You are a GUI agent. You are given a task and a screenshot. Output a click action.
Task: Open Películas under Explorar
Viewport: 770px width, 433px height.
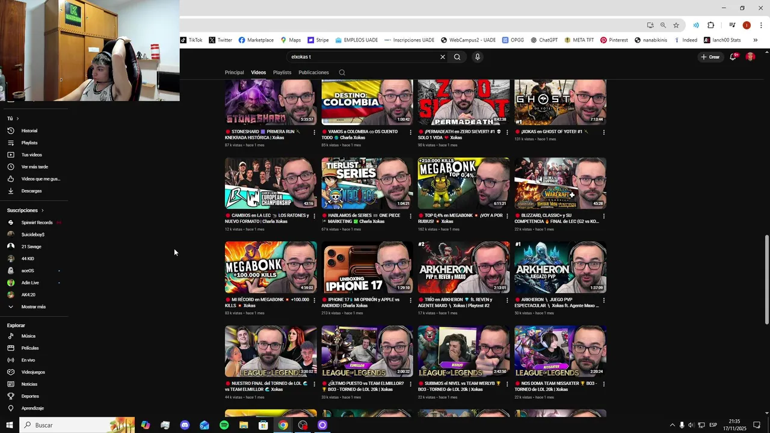tap(29, 348)
